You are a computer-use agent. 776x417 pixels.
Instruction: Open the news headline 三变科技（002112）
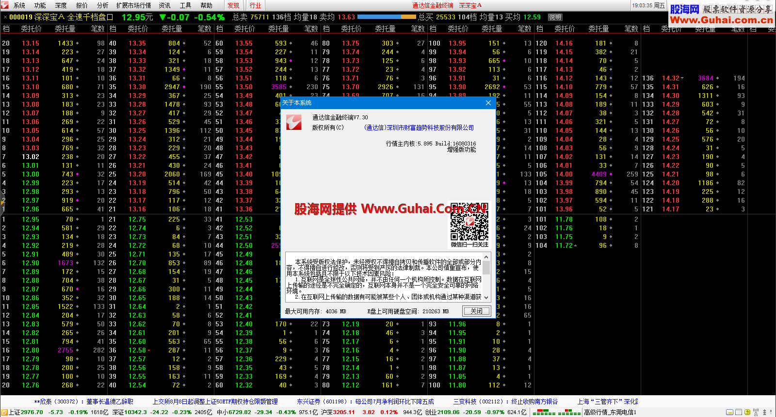(x=505, y=401)
